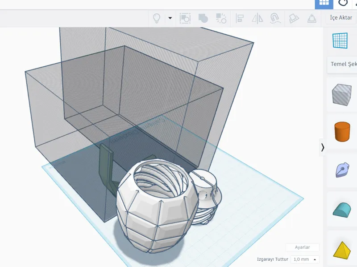This screenshot has height=267, width=357.
Task: Select the workplane grid tool icon
Action: click(x=340, y=40)
